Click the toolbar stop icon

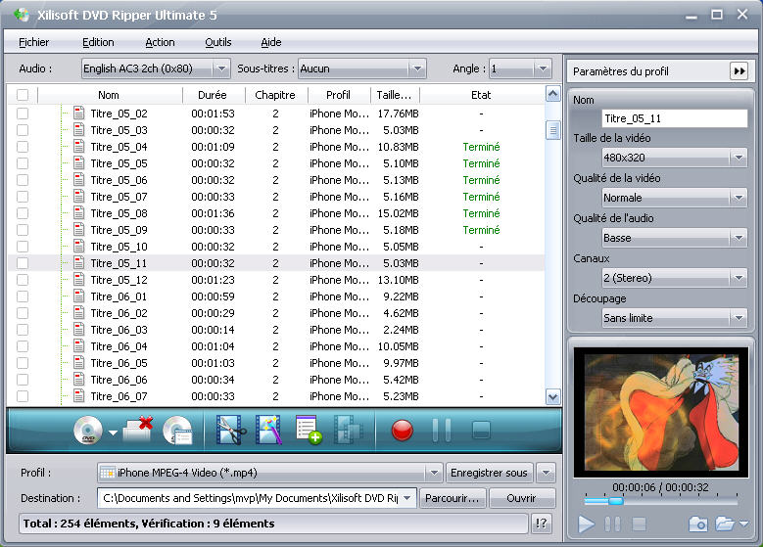pyautogui.click(x=481, y=430)
